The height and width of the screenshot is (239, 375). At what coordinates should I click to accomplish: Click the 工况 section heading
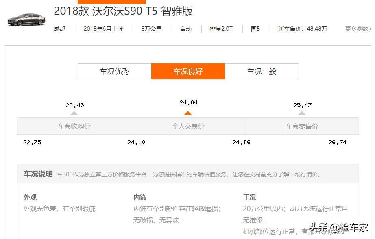click(x=249, y=197)
